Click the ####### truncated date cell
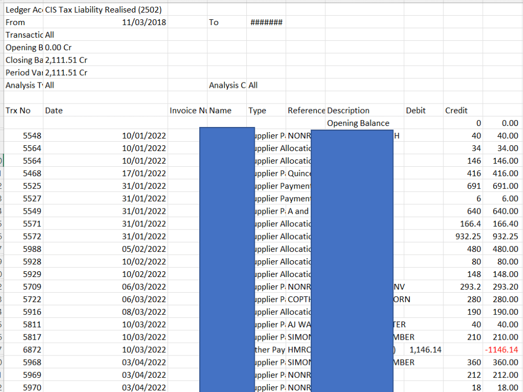Screen dimensions: 523x392 [x=266, y=22]
